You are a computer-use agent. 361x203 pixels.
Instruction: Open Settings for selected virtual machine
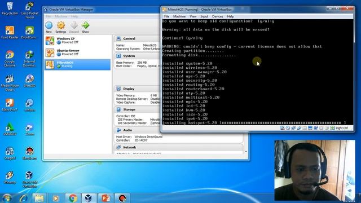(61, 28)
